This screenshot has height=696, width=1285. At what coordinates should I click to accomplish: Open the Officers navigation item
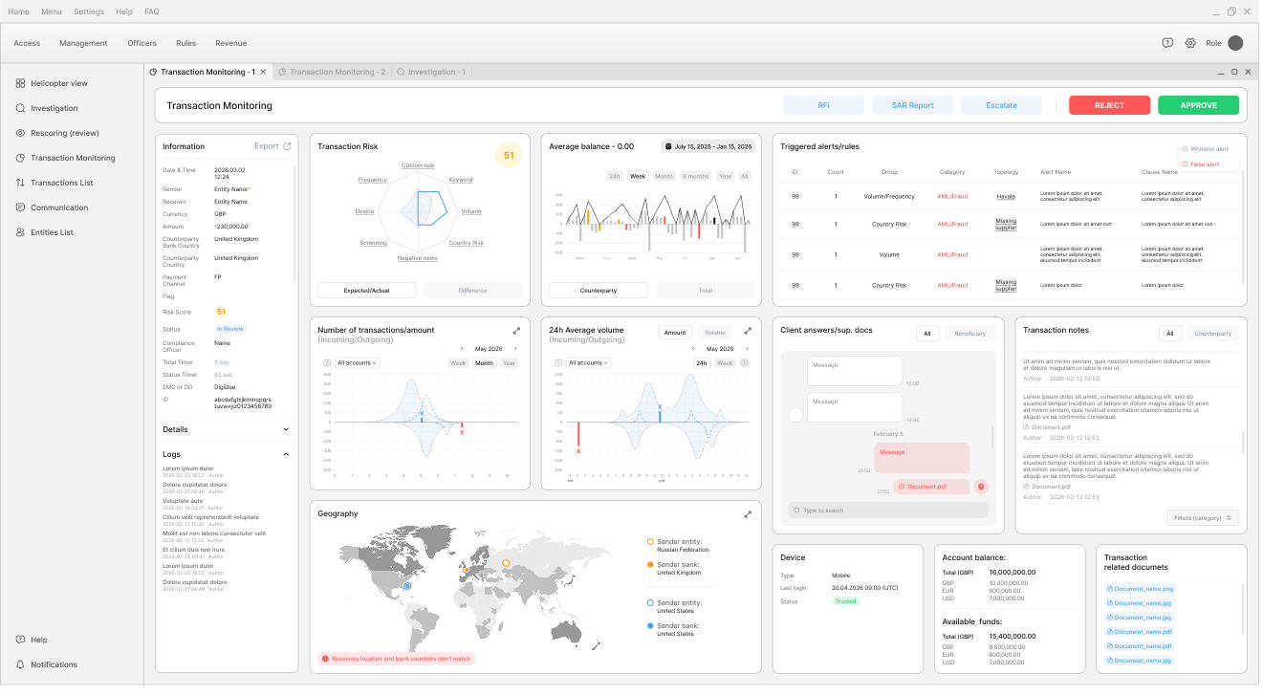pos(142,43)
